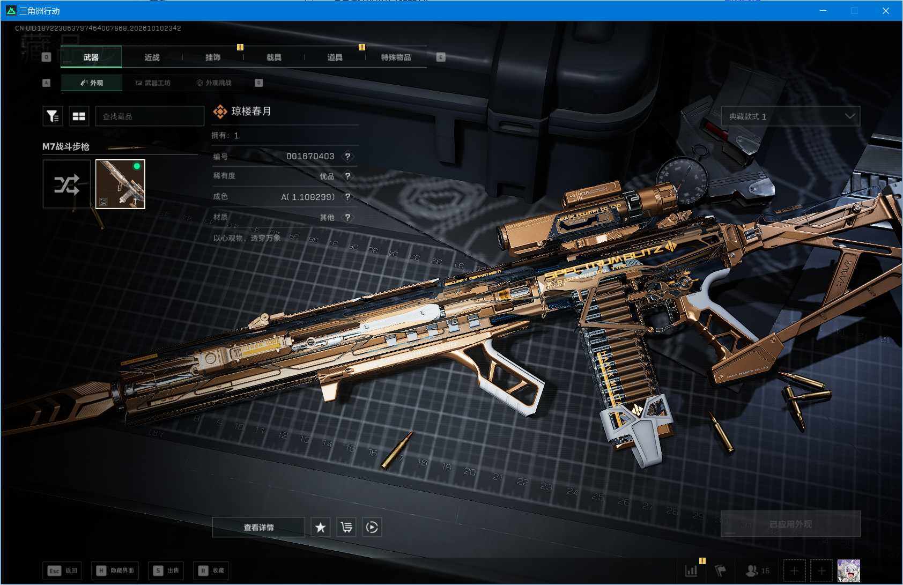The image size is (903, 585).
Task: Click the 已应用外观 applied appearance button
Action: point(790,524)
